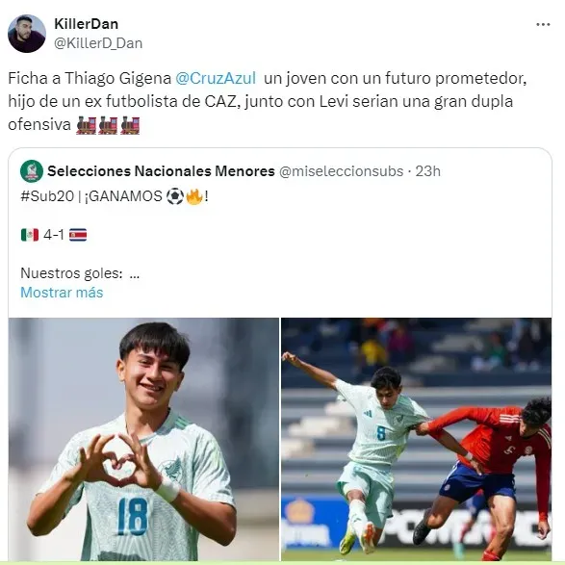Click the Mexico flag emoji
Viewport: 565px width, 565px height.
(30, 235)
